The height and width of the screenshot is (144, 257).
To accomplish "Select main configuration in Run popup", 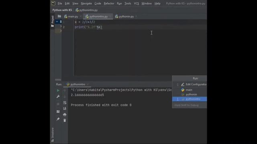I will (190, 90).
